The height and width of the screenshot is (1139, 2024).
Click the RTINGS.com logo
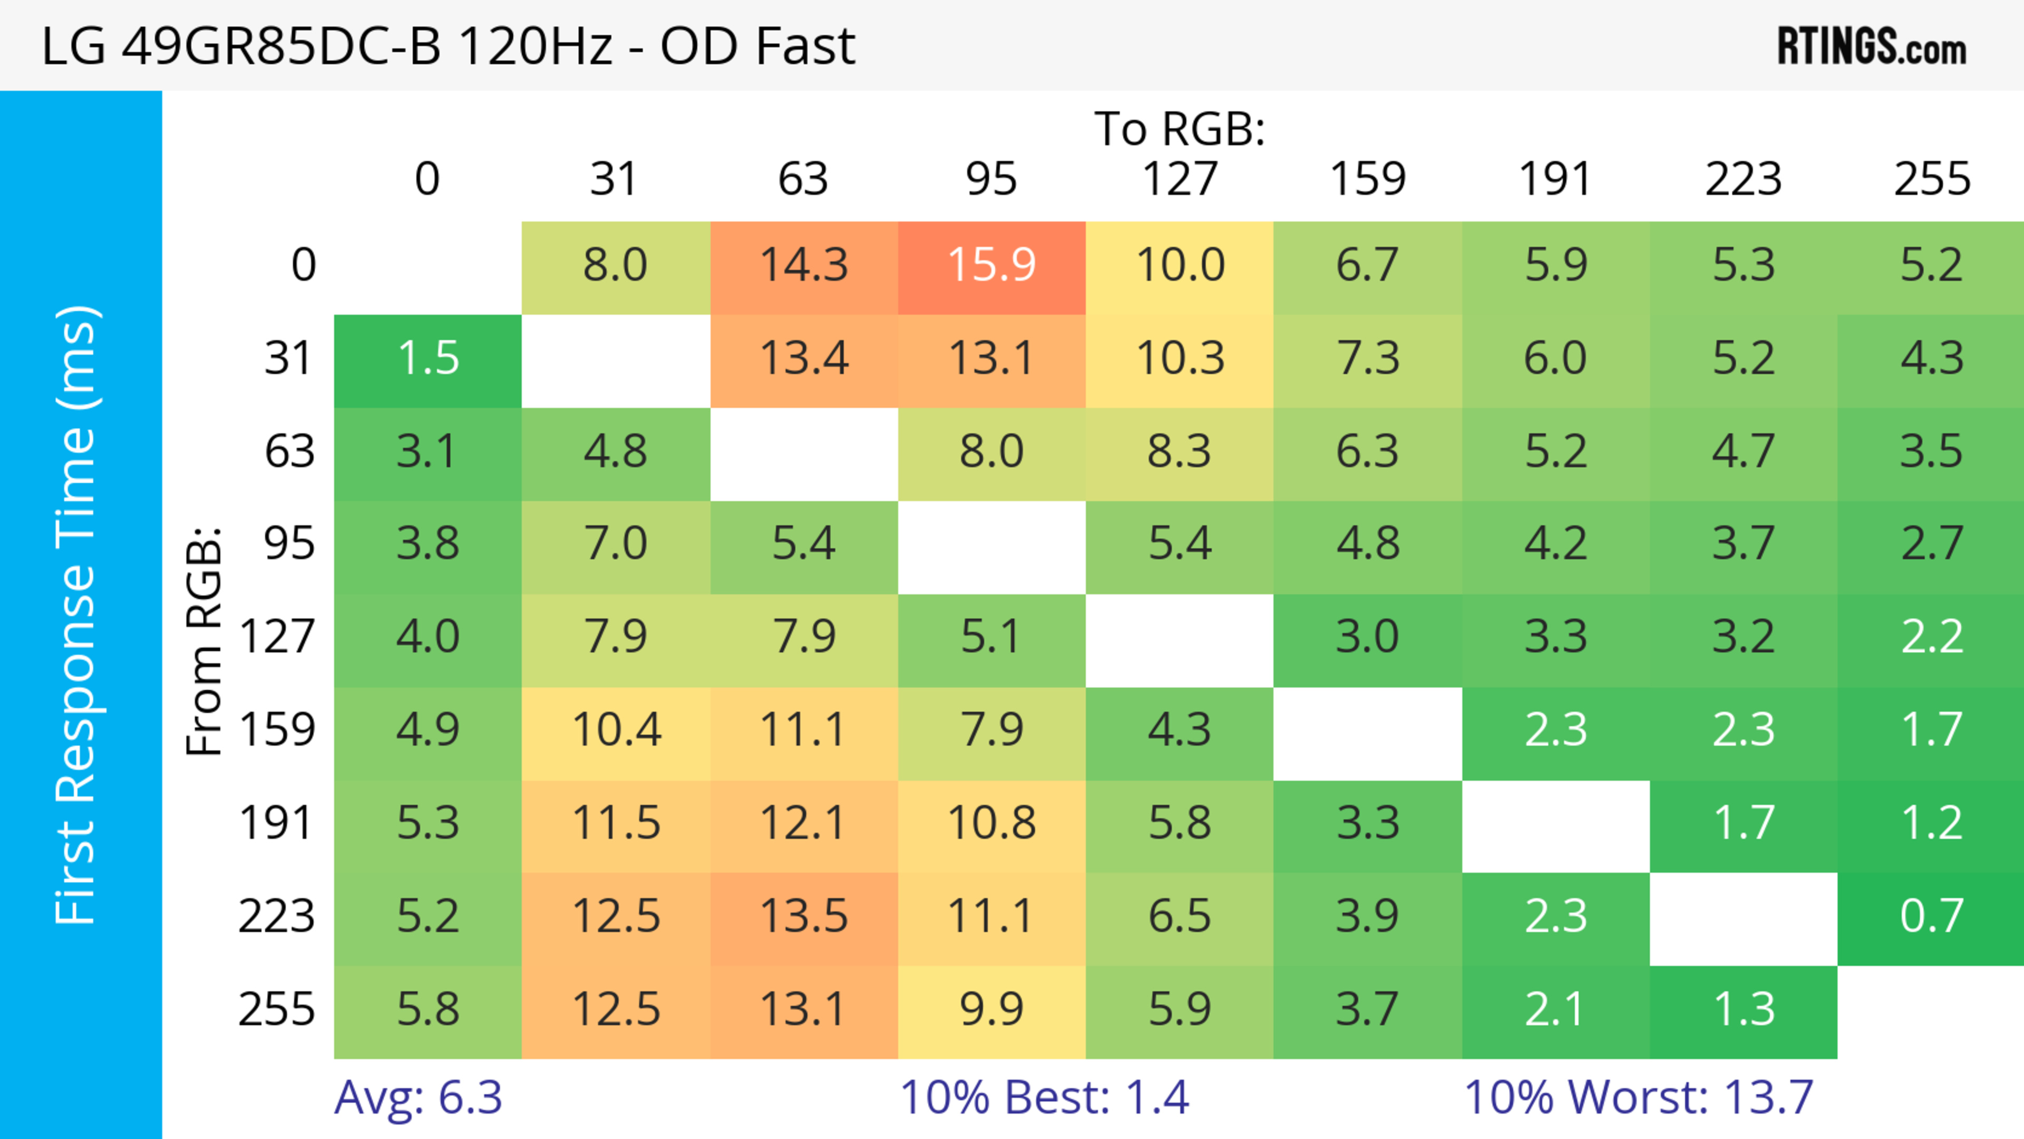(1872, 46)
